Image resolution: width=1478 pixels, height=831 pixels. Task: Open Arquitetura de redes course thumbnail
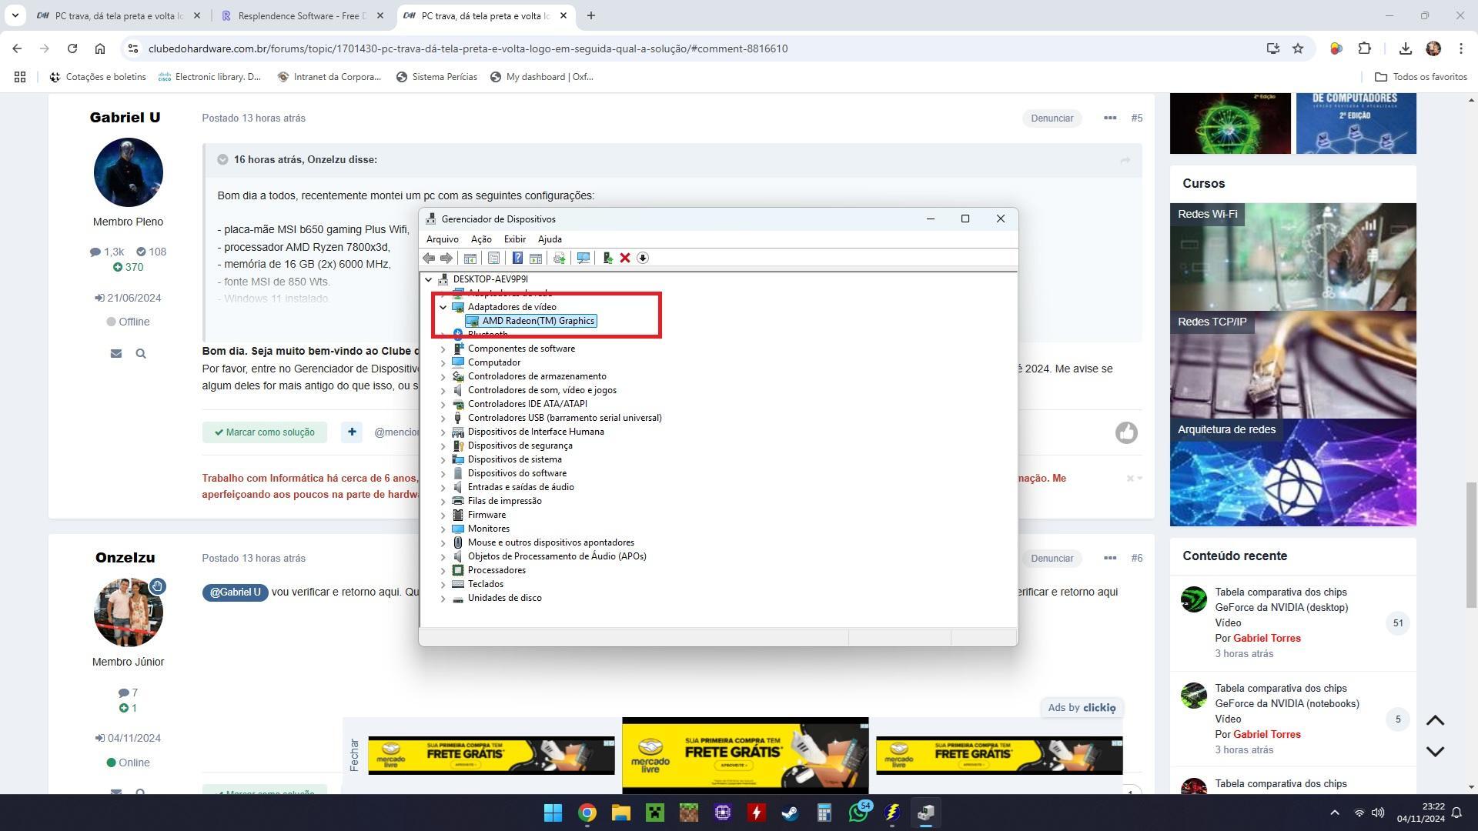[1292, 472]
